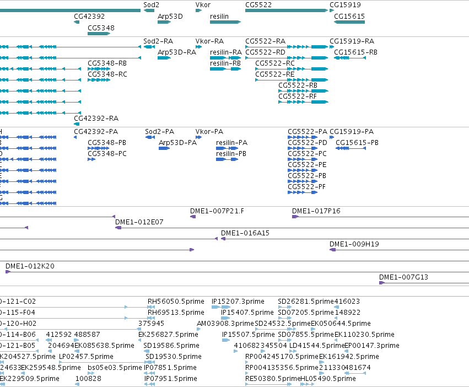The width and height of the screenshot is (469, 387).
Task: Click the CG5522-PB protein label
Action: point(307,175)
